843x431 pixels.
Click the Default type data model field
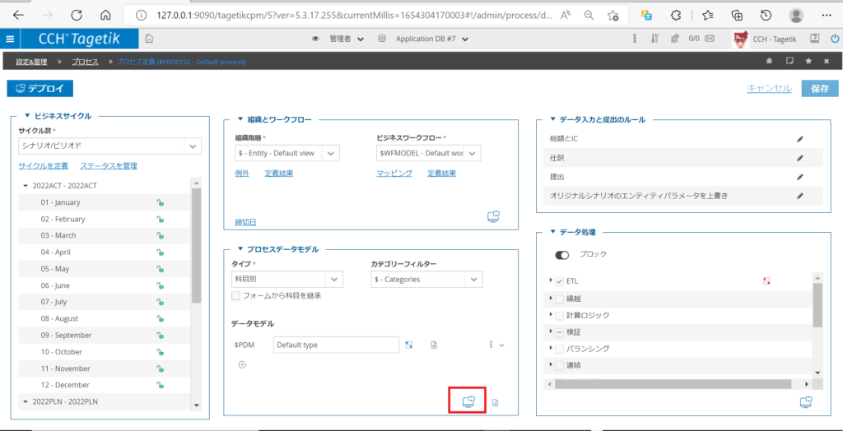[x=336, y=345]
